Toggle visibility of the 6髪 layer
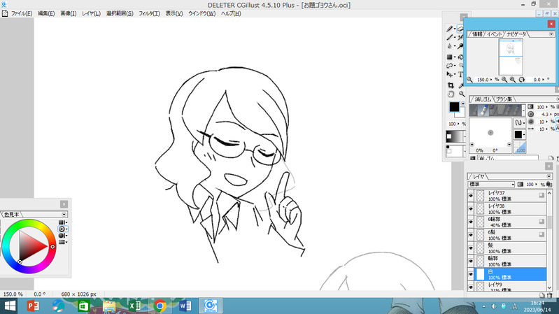Viewport: 559px width, 314px height. tap(471, 235)
